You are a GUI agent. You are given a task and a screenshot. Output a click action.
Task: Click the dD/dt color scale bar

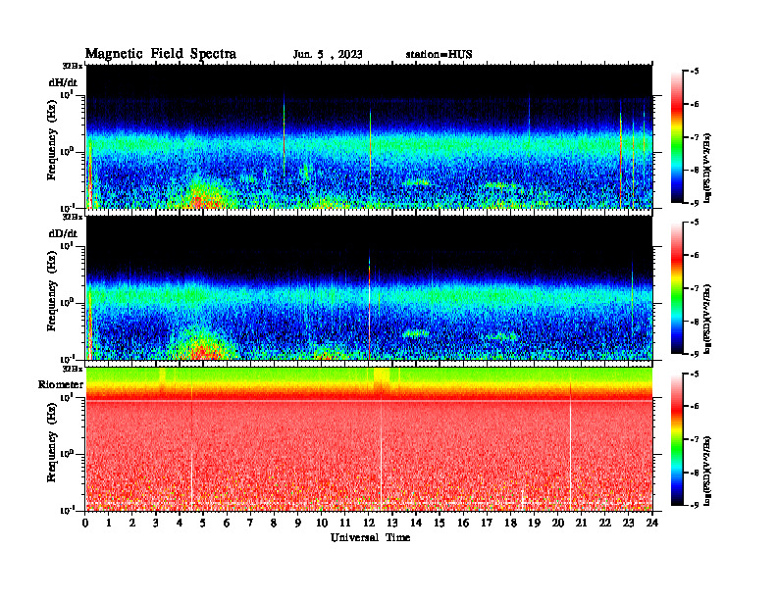coord(676,288)
